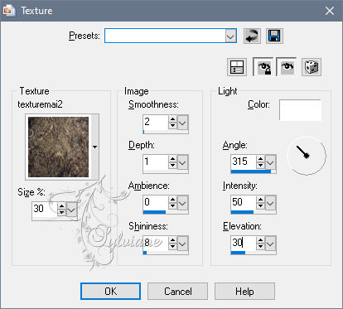This screenshot has width=343, height=309.
Task: Pick the Light Color swatch
Action: point(300,110)
